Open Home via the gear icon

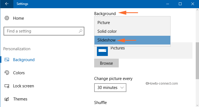[7, 18]
